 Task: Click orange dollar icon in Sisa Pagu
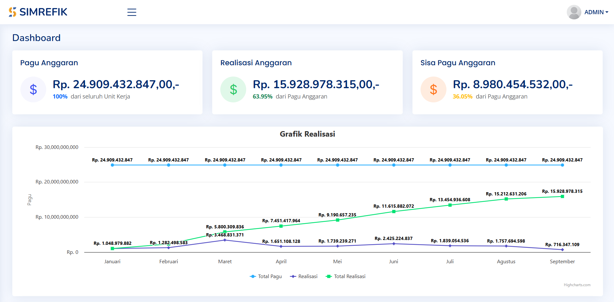click(433, 89)
